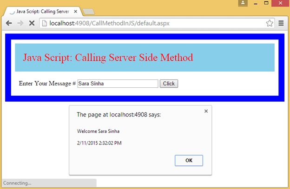Close the Chrome window
The height and width of the screenshot is (189, 290).
[x=280, y=3]
